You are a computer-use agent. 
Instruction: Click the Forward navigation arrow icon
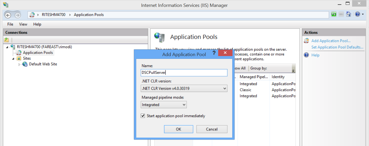[x=17, y=15]
